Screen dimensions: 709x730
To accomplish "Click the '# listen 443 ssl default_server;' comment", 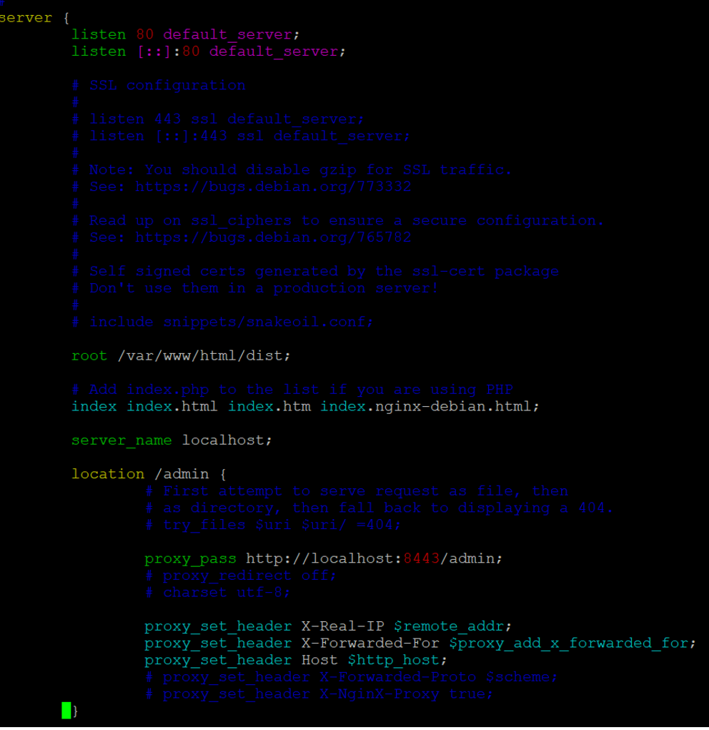I will pos(218,119).
